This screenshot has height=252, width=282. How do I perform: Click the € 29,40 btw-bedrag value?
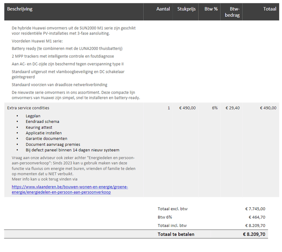pos(232,108)
